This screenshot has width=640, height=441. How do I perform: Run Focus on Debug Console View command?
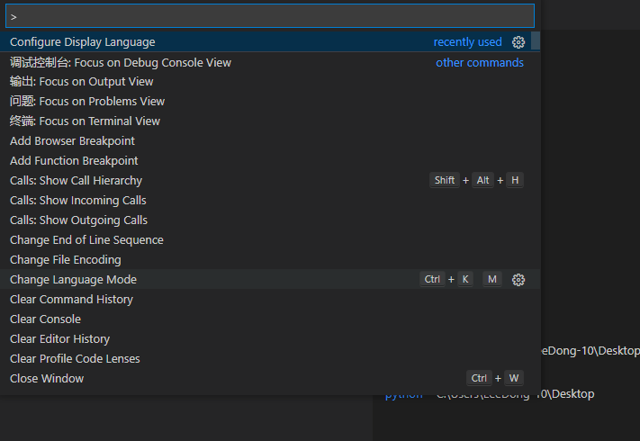click(x=121, y=63)
